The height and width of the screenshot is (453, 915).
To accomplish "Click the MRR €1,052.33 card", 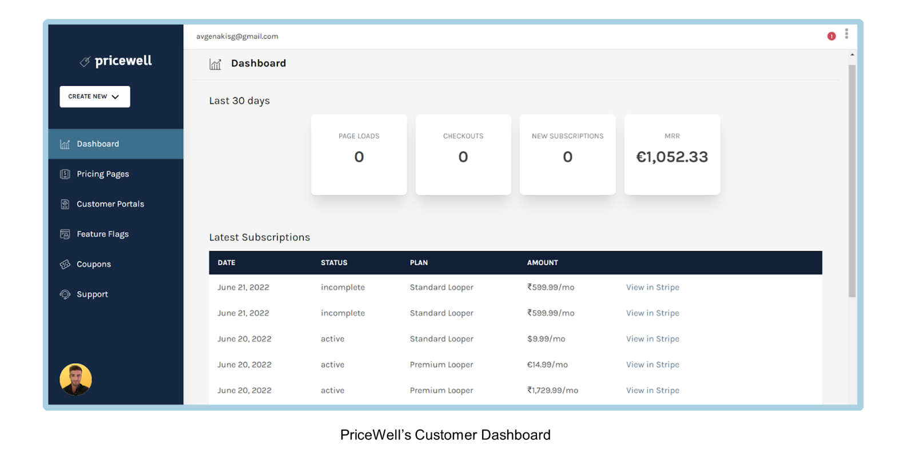I will [x=672, y=154].
